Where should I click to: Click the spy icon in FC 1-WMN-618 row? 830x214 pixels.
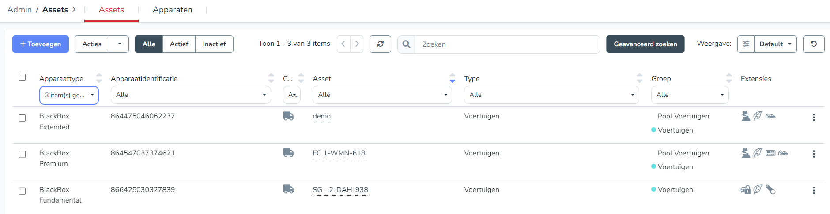point(746,153)
